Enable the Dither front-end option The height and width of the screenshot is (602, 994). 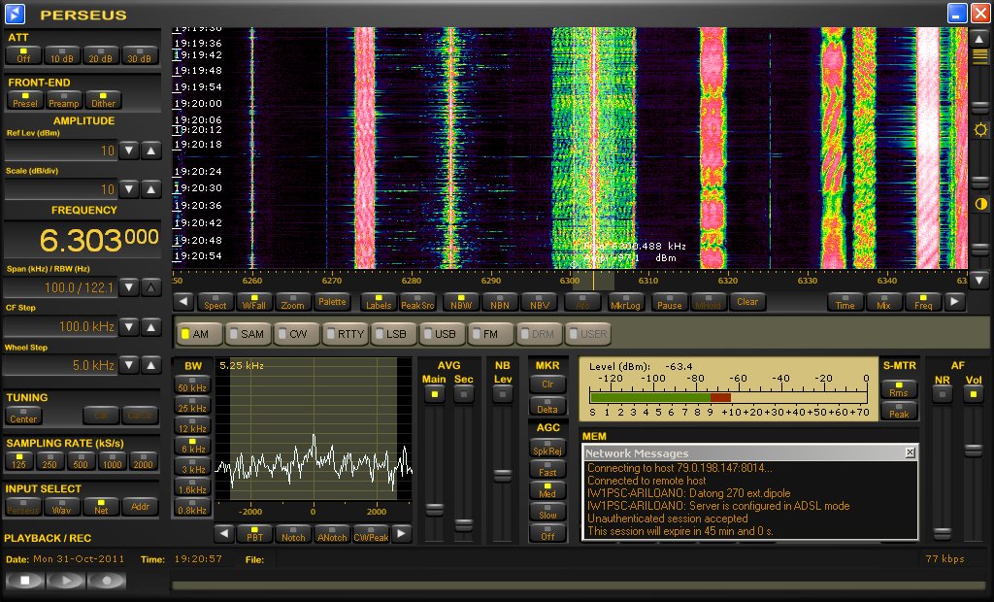(102, 99)
